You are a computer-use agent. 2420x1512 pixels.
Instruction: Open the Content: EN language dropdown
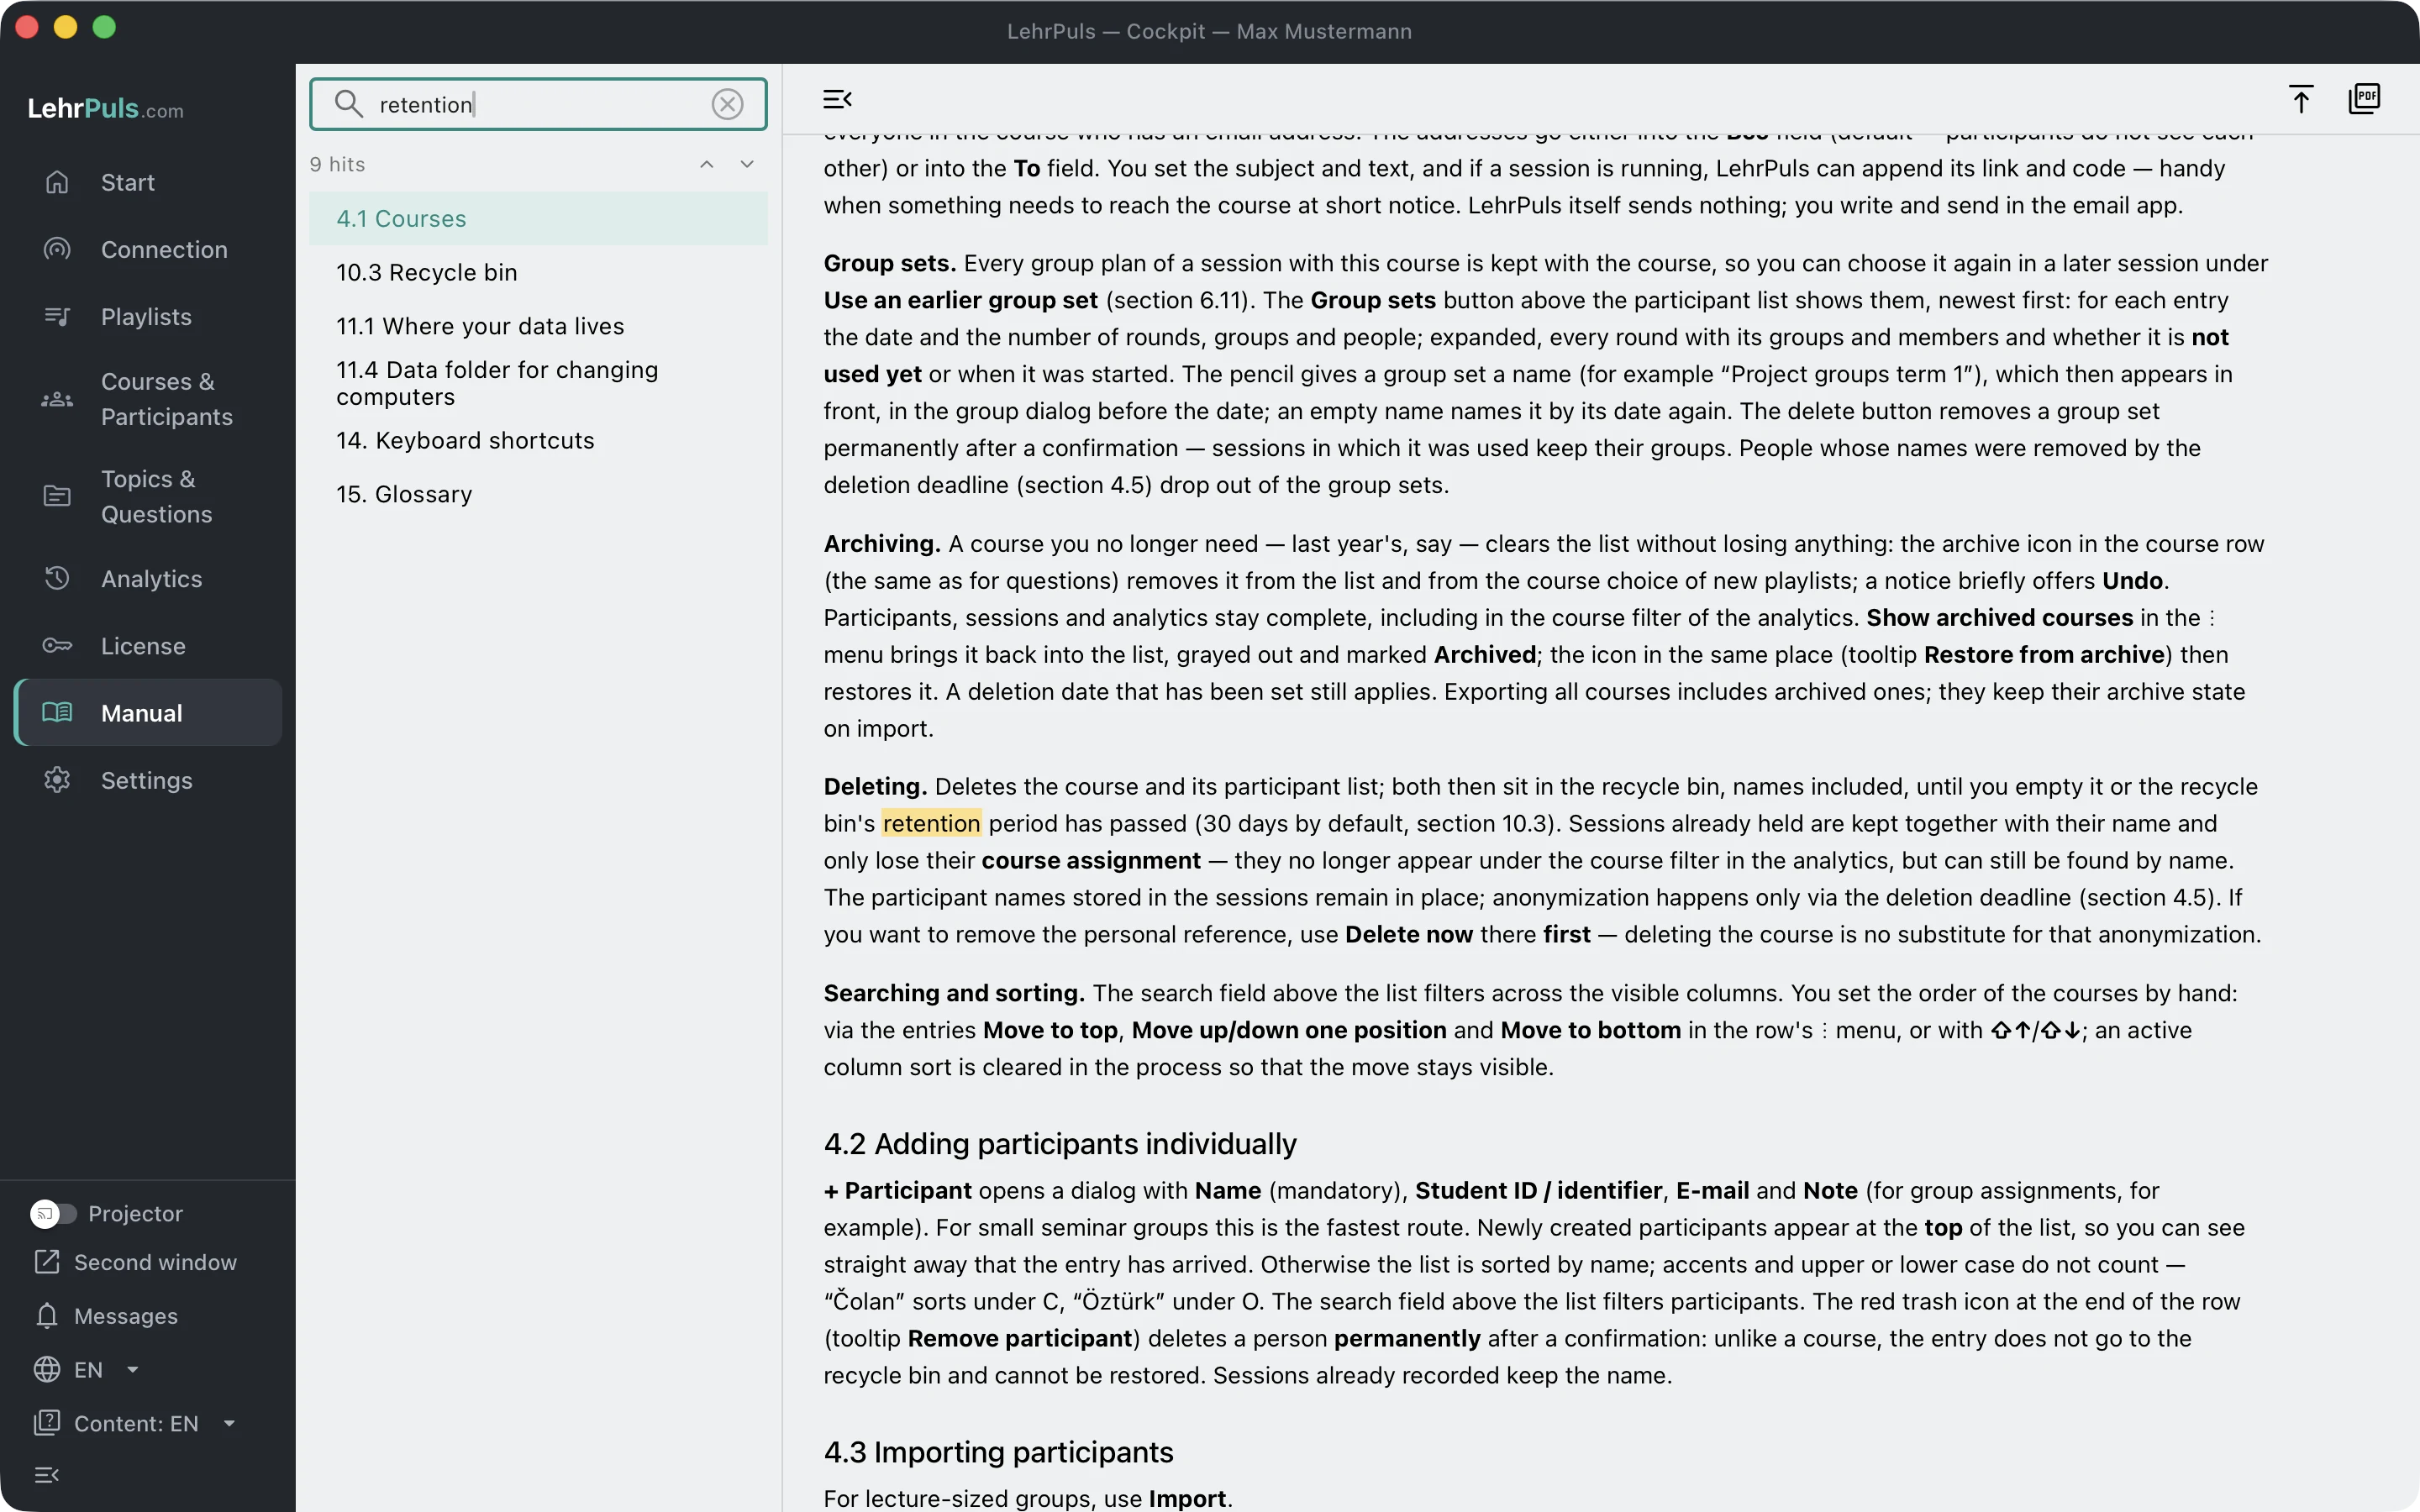(x=135, y=1423)
